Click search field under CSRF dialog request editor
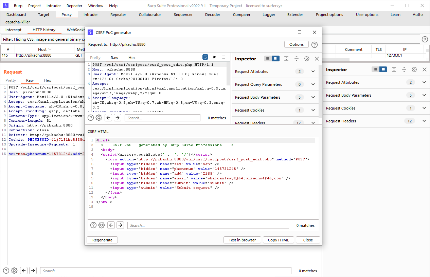Viewport: 430px width, 277px height. (x=162, y=118)
